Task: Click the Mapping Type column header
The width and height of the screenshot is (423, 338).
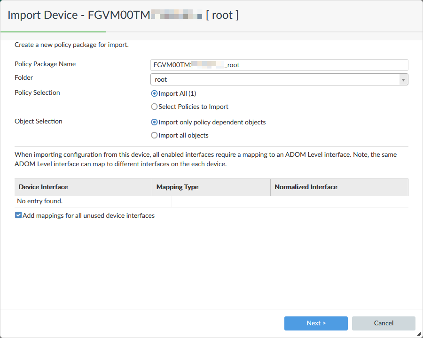Action: tap(177, 187)
